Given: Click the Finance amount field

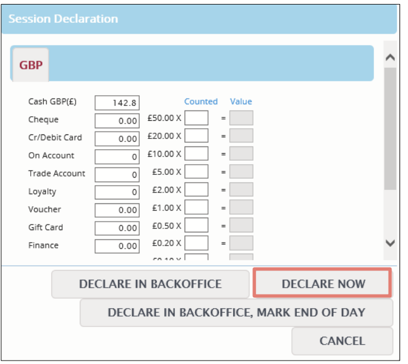Looking at the screenshot, I should (x=117, y=246).
